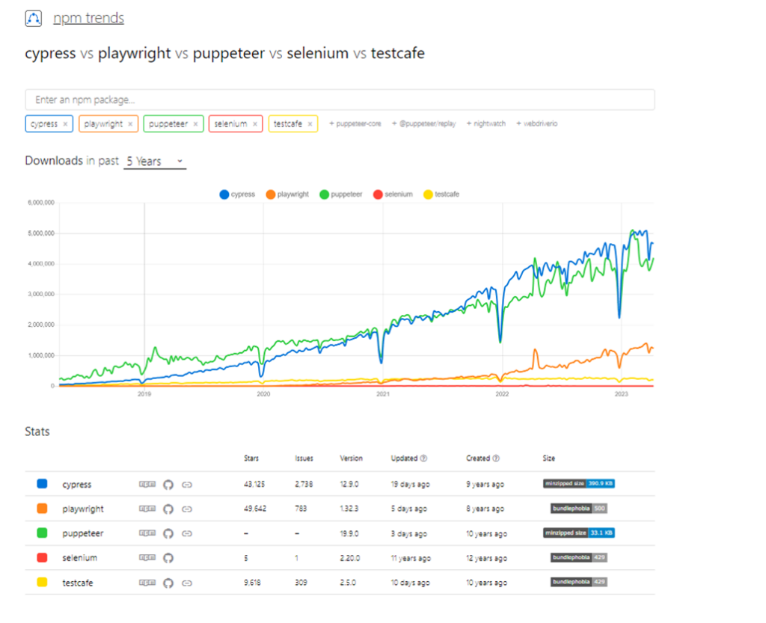The width and height of the screenshot is (766, 623).
Task: Remove the testcafe package tag
Action: [310, 124]
